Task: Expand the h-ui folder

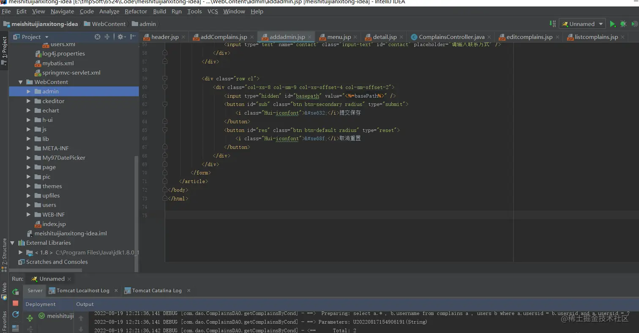Action: [x=28, y=120]
